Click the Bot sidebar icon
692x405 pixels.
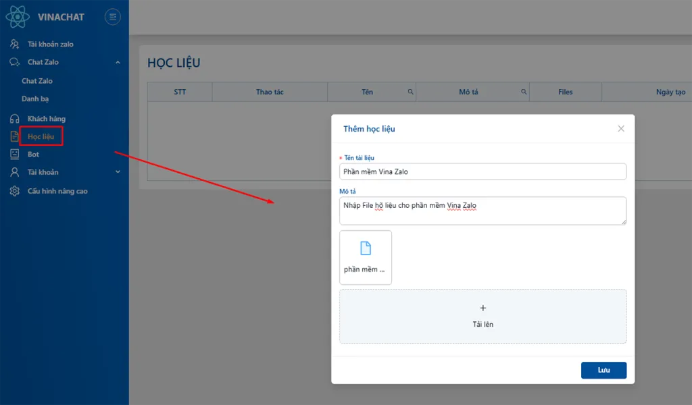click(14, 155)
